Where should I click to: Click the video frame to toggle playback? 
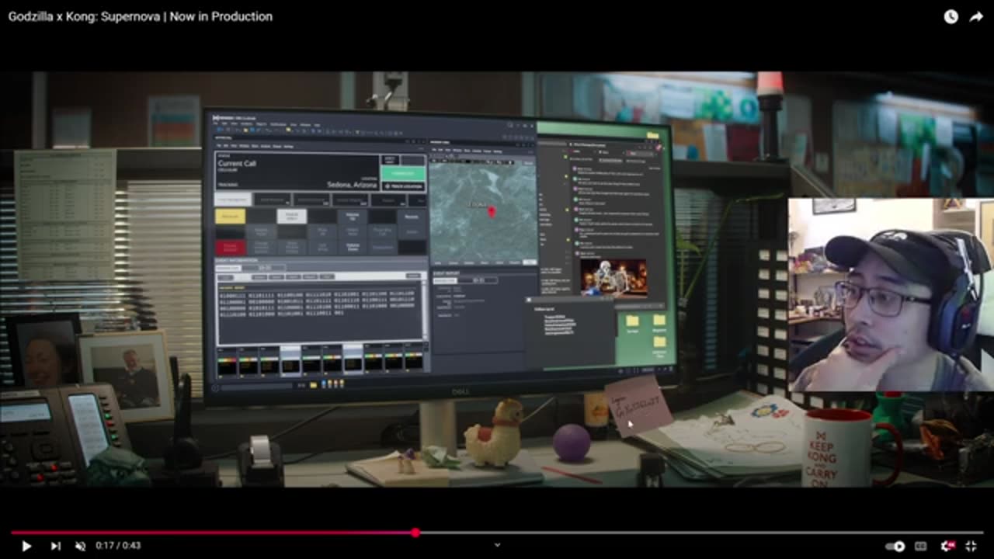(x=497, y=279)
